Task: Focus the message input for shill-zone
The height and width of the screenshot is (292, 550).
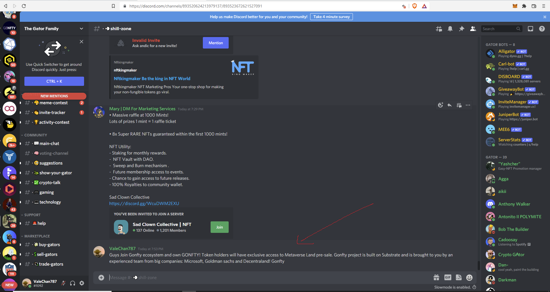Action: tap(270, 278)
